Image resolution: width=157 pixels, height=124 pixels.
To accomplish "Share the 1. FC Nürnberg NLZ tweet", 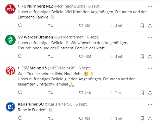I will pos(150,25).
